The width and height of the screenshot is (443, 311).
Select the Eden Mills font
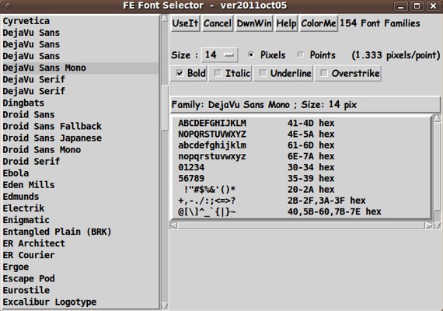pos(80,185)
